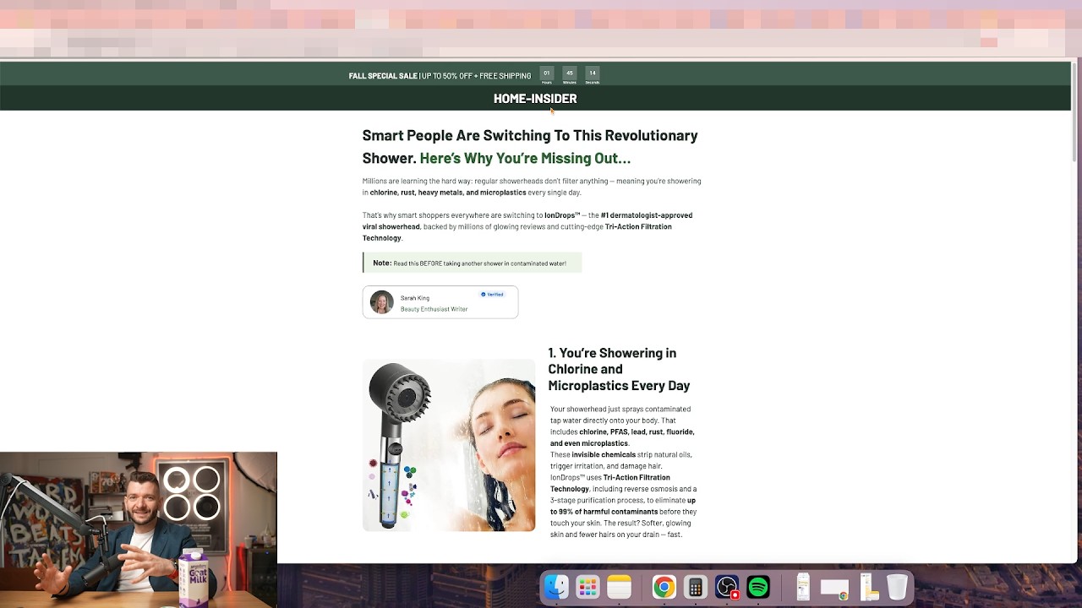Click Sarah King's author avatar

tap(381, 302)
